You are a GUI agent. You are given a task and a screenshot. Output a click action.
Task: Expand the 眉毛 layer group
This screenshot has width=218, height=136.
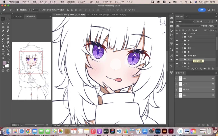tap(183, 48)
